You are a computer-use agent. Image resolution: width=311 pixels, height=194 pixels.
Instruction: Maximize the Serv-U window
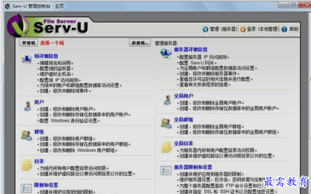293,5
